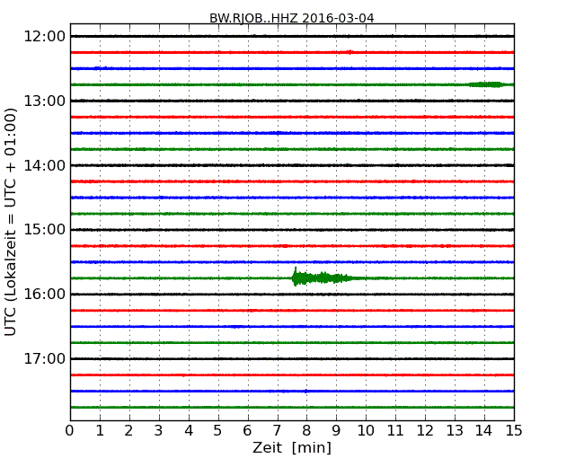Click the x-axis tick label 11
The height and width of the screenshot is (467, 584).
click(x=395, y=431)
